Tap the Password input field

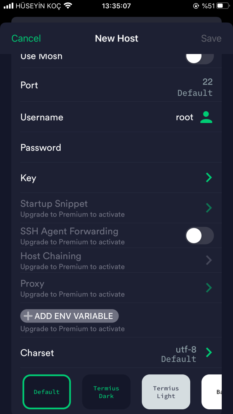coord(116,147)
